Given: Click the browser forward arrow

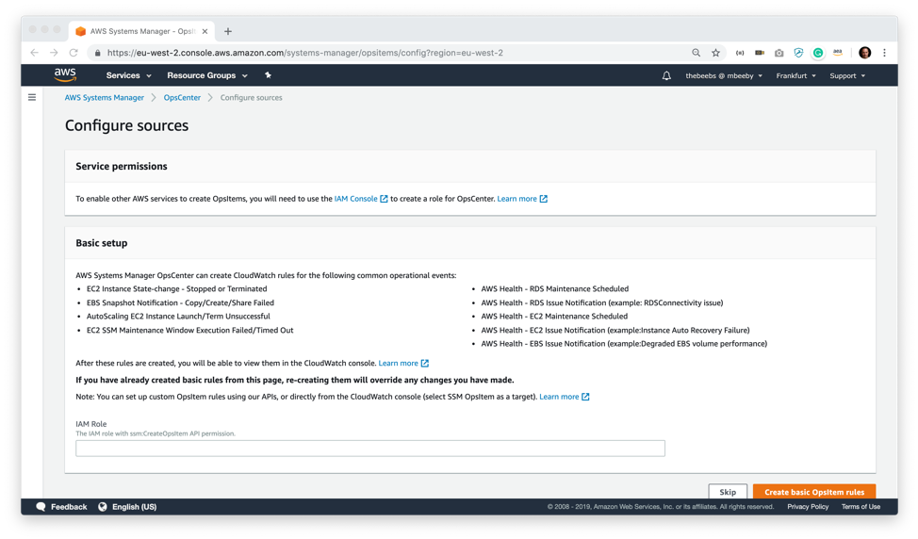Looking at the screenshot, I should coord(54,53).
